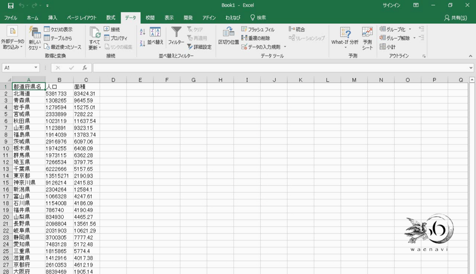Select column H header

220,80
